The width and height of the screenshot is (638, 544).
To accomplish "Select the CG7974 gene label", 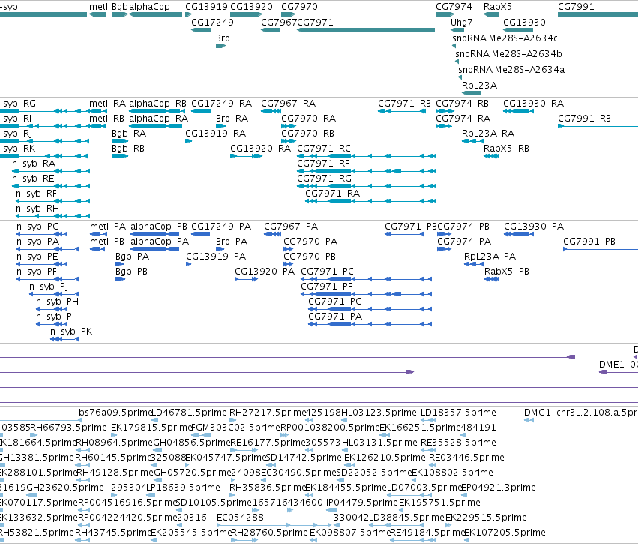I will click(x=454, y=7).
